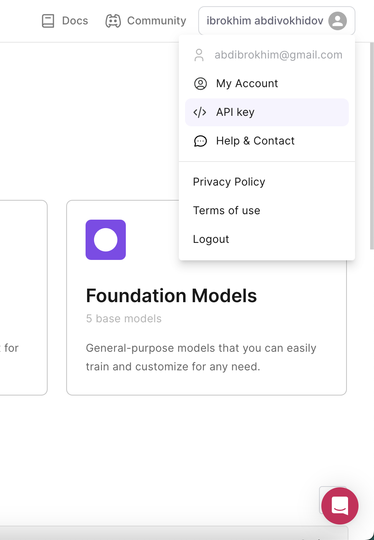Click the Docs book icon

pos(48,21)
